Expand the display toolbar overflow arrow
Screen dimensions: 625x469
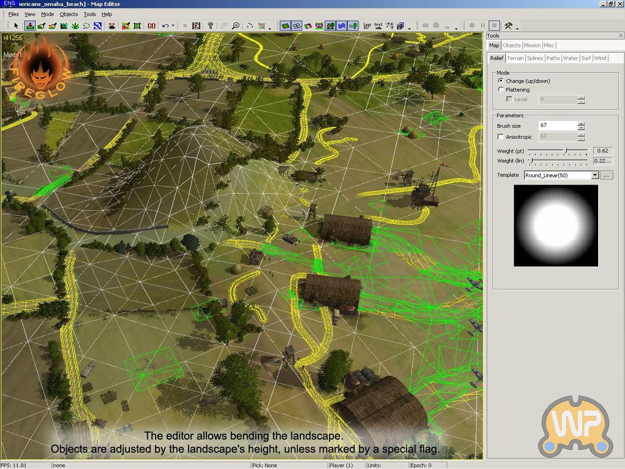(409, 28)
